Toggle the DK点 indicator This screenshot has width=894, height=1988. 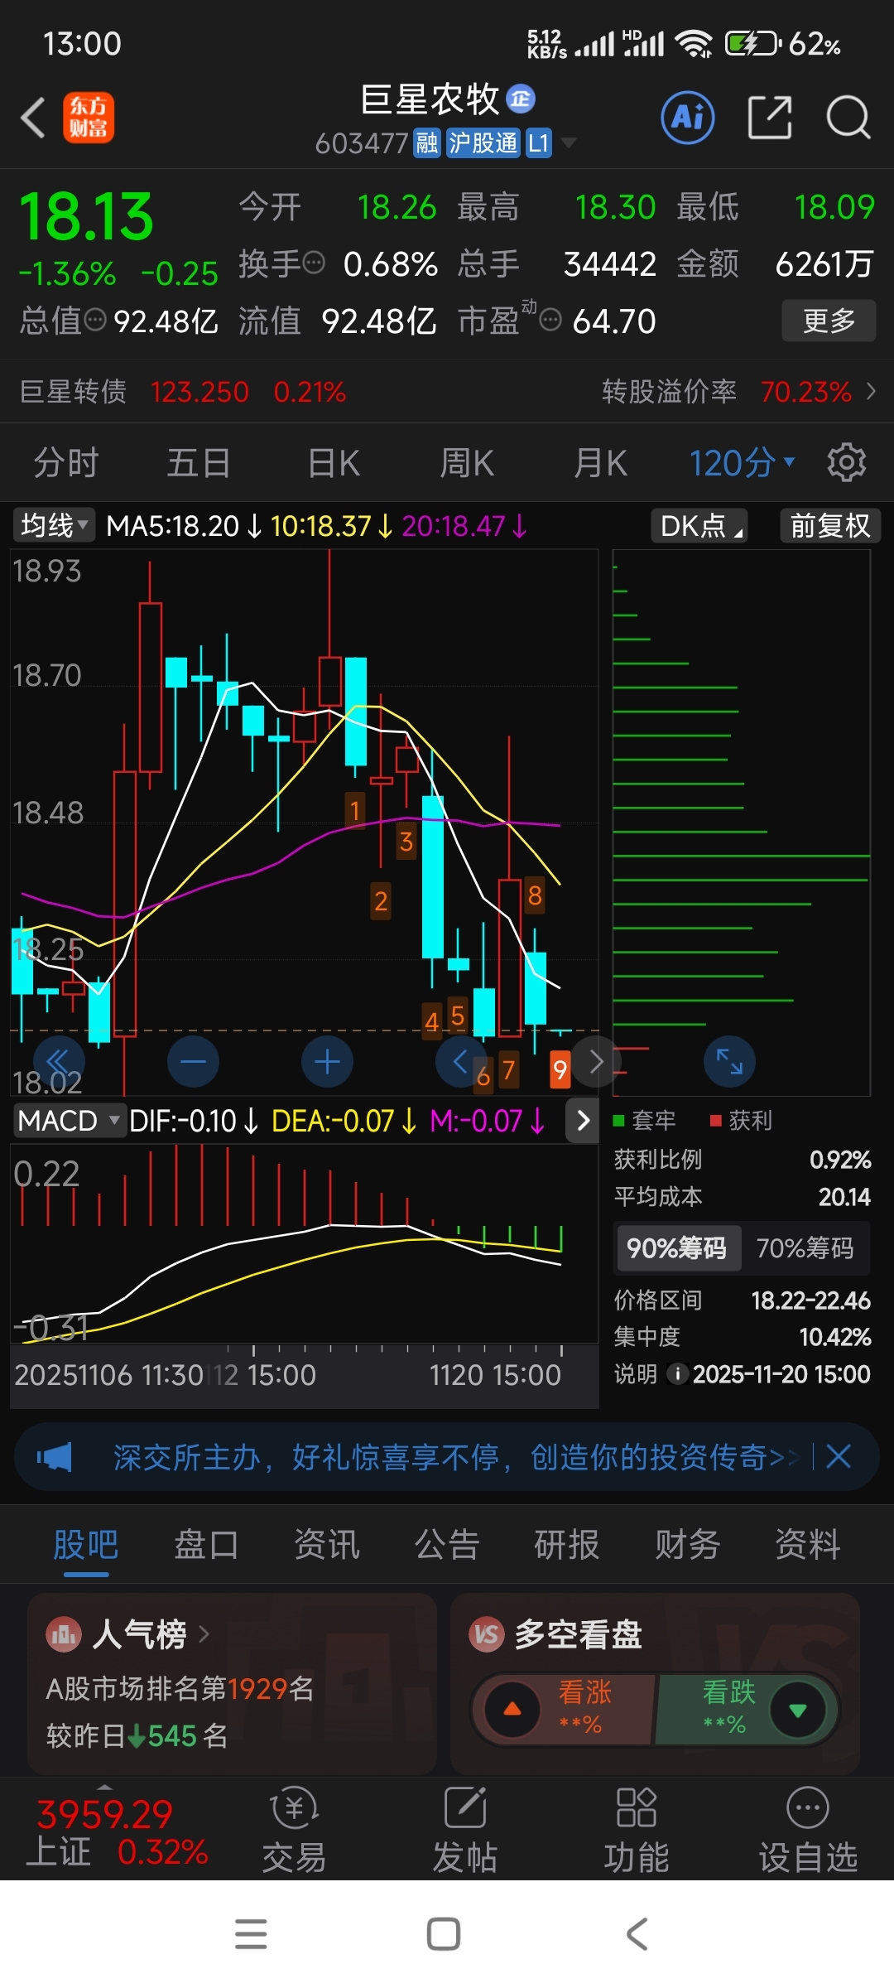pos(700,525)
